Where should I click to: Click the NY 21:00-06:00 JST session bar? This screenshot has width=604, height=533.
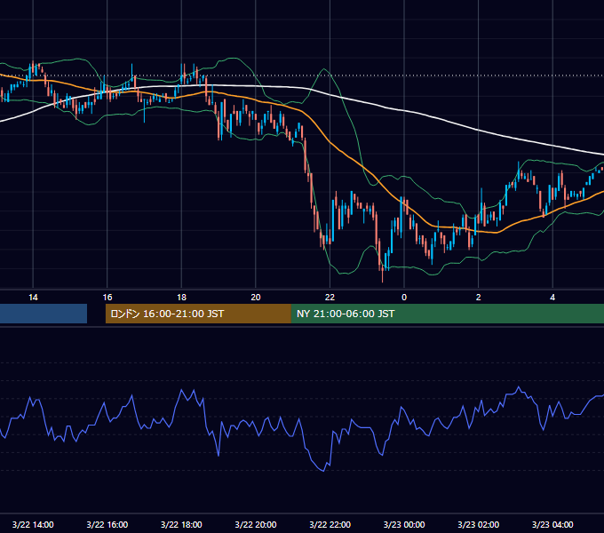click(x=447, y=314)
